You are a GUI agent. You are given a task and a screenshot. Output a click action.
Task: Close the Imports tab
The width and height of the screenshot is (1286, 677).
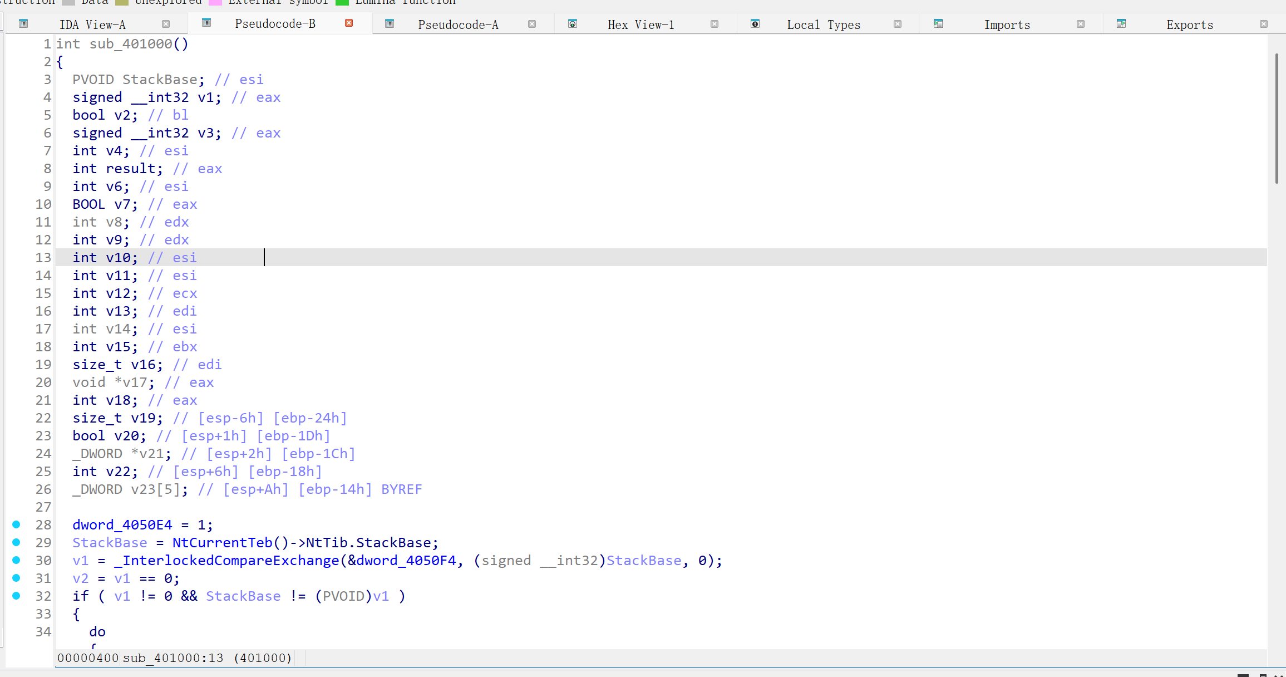point(1081,24)
